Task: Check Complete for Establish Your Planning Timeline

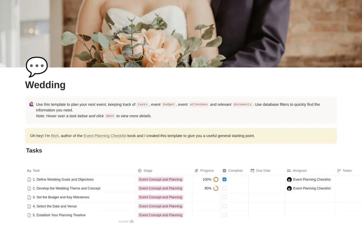Action: click(x=224, y=215)
